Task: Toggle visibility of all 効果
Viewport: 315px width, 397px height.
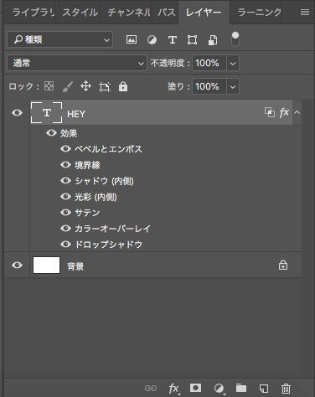Action: coord(51,133)
